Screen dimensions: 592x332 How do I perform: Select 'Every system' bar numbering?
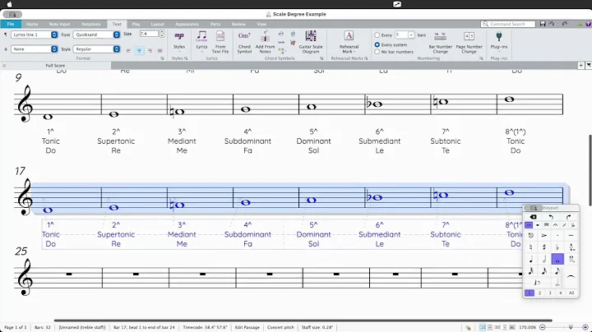coord(377,44)
